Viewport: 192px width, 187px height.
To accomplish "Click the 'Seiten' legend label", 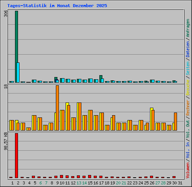I will (x=188, y=68).
